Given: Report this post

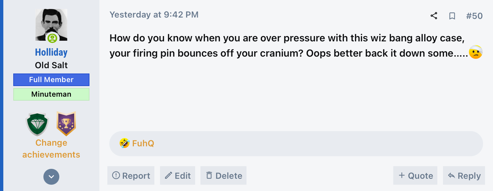Looking at the screenshot, I should (131, 175).
